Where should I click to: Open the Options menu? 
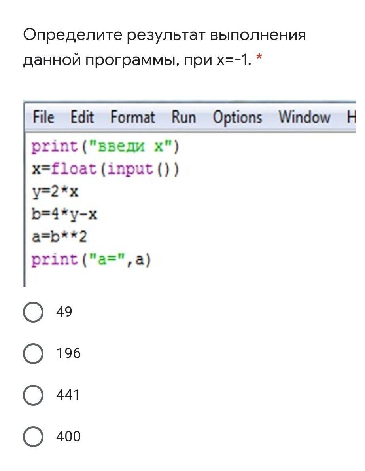(x=237, y=118)
